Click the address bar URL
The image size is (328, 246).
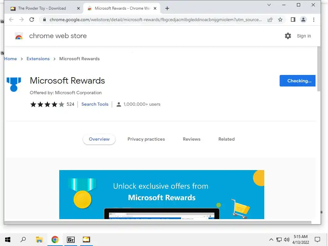(x=156, y=20)
